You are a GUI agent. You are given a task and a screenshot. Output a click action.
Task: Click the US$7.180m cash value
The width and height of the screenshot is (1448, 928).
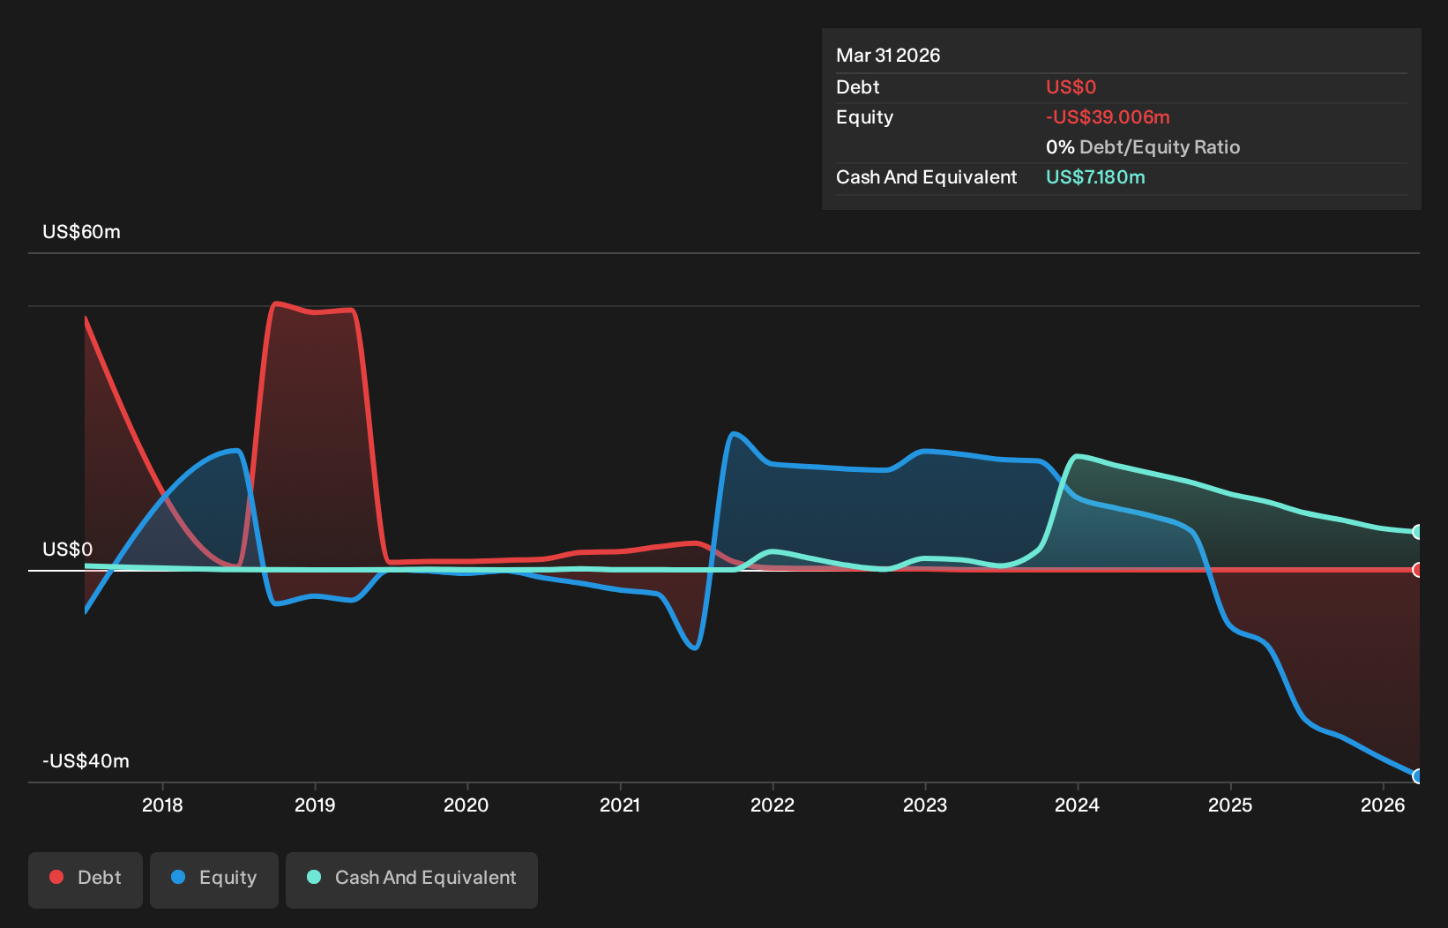click(1095, 177)
